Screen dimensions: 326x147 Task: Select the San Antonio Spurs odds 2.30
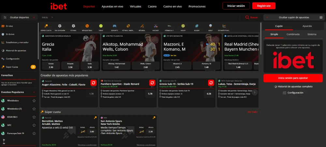pos(151,131)
